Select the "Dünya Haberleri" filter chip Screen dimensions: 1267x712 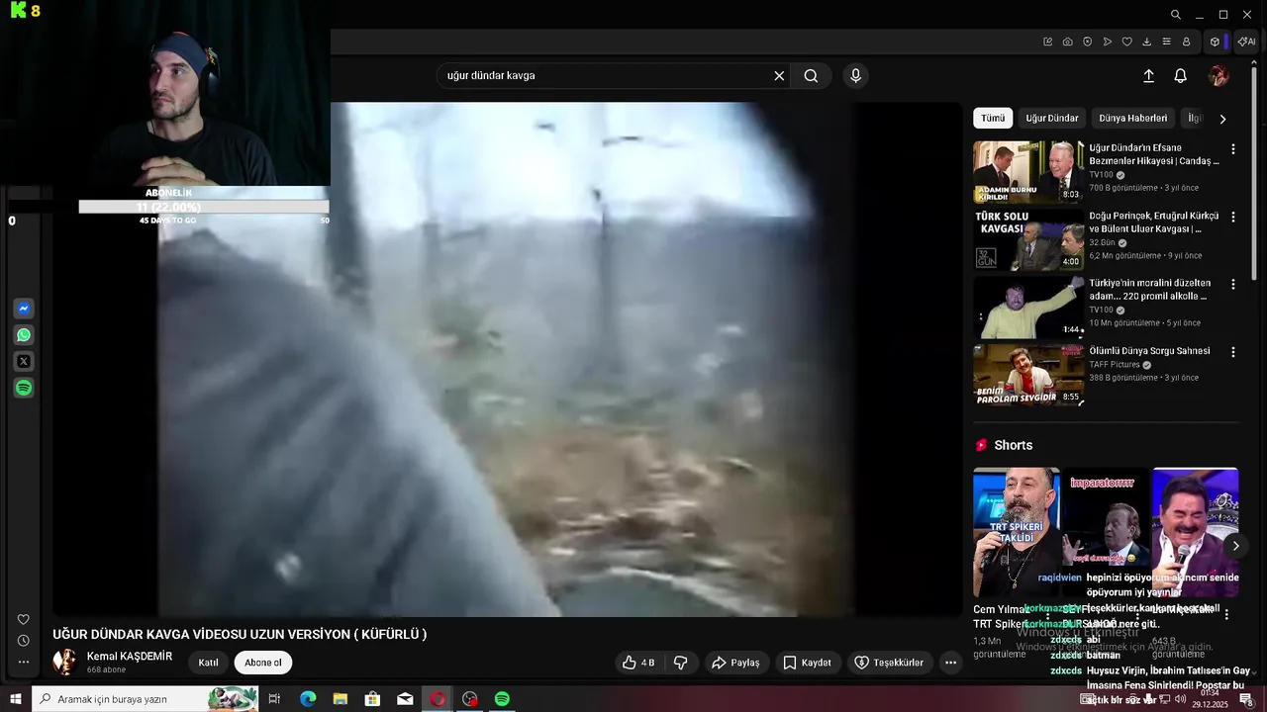[1133, 118]
